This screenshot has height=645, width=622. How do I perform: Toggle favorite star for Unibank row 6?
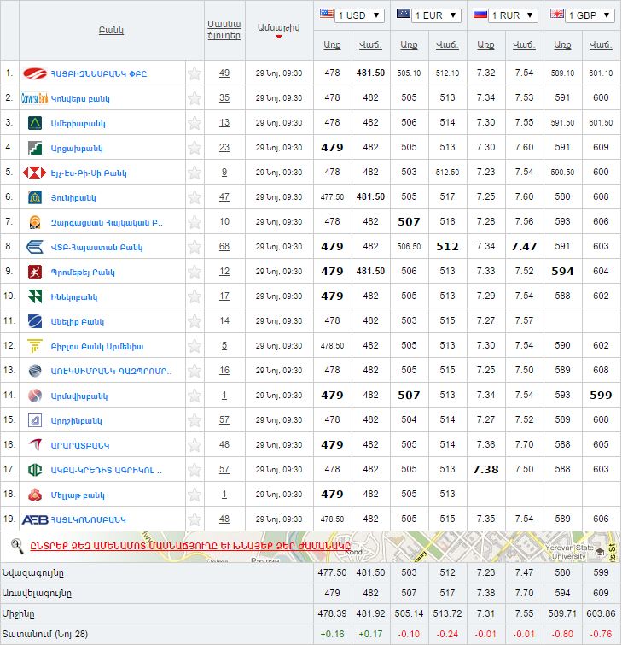195,197
